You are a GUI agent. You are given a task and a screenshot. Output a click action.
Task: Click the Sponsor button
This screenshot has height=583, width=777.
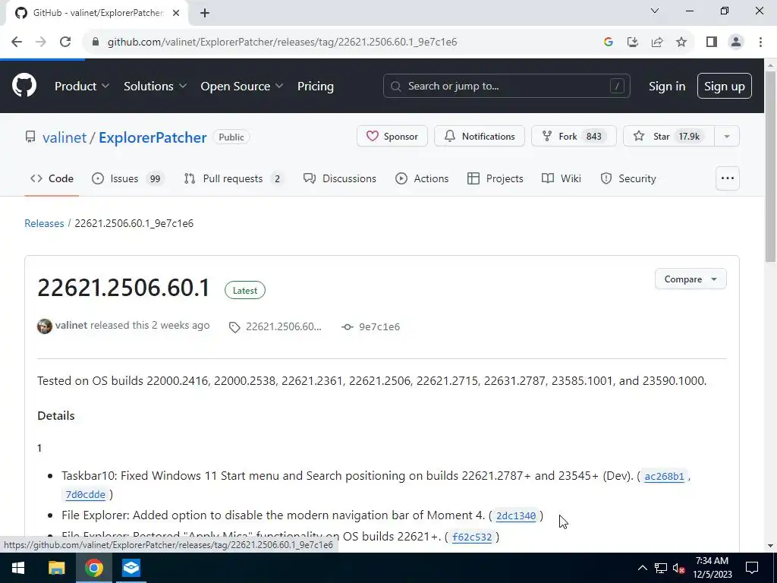(x=392, y=136)
